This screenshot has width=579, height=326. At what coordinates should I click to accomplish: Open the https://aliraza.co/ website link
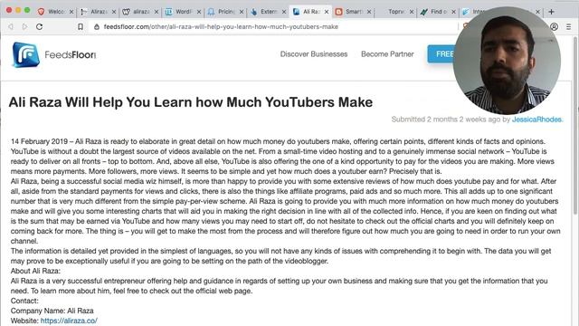69,321
